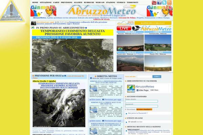The height and width of the screenshot is (135, 203).
Task: Open the Giovanni De Palma director link
Action: tap(127, 18)
